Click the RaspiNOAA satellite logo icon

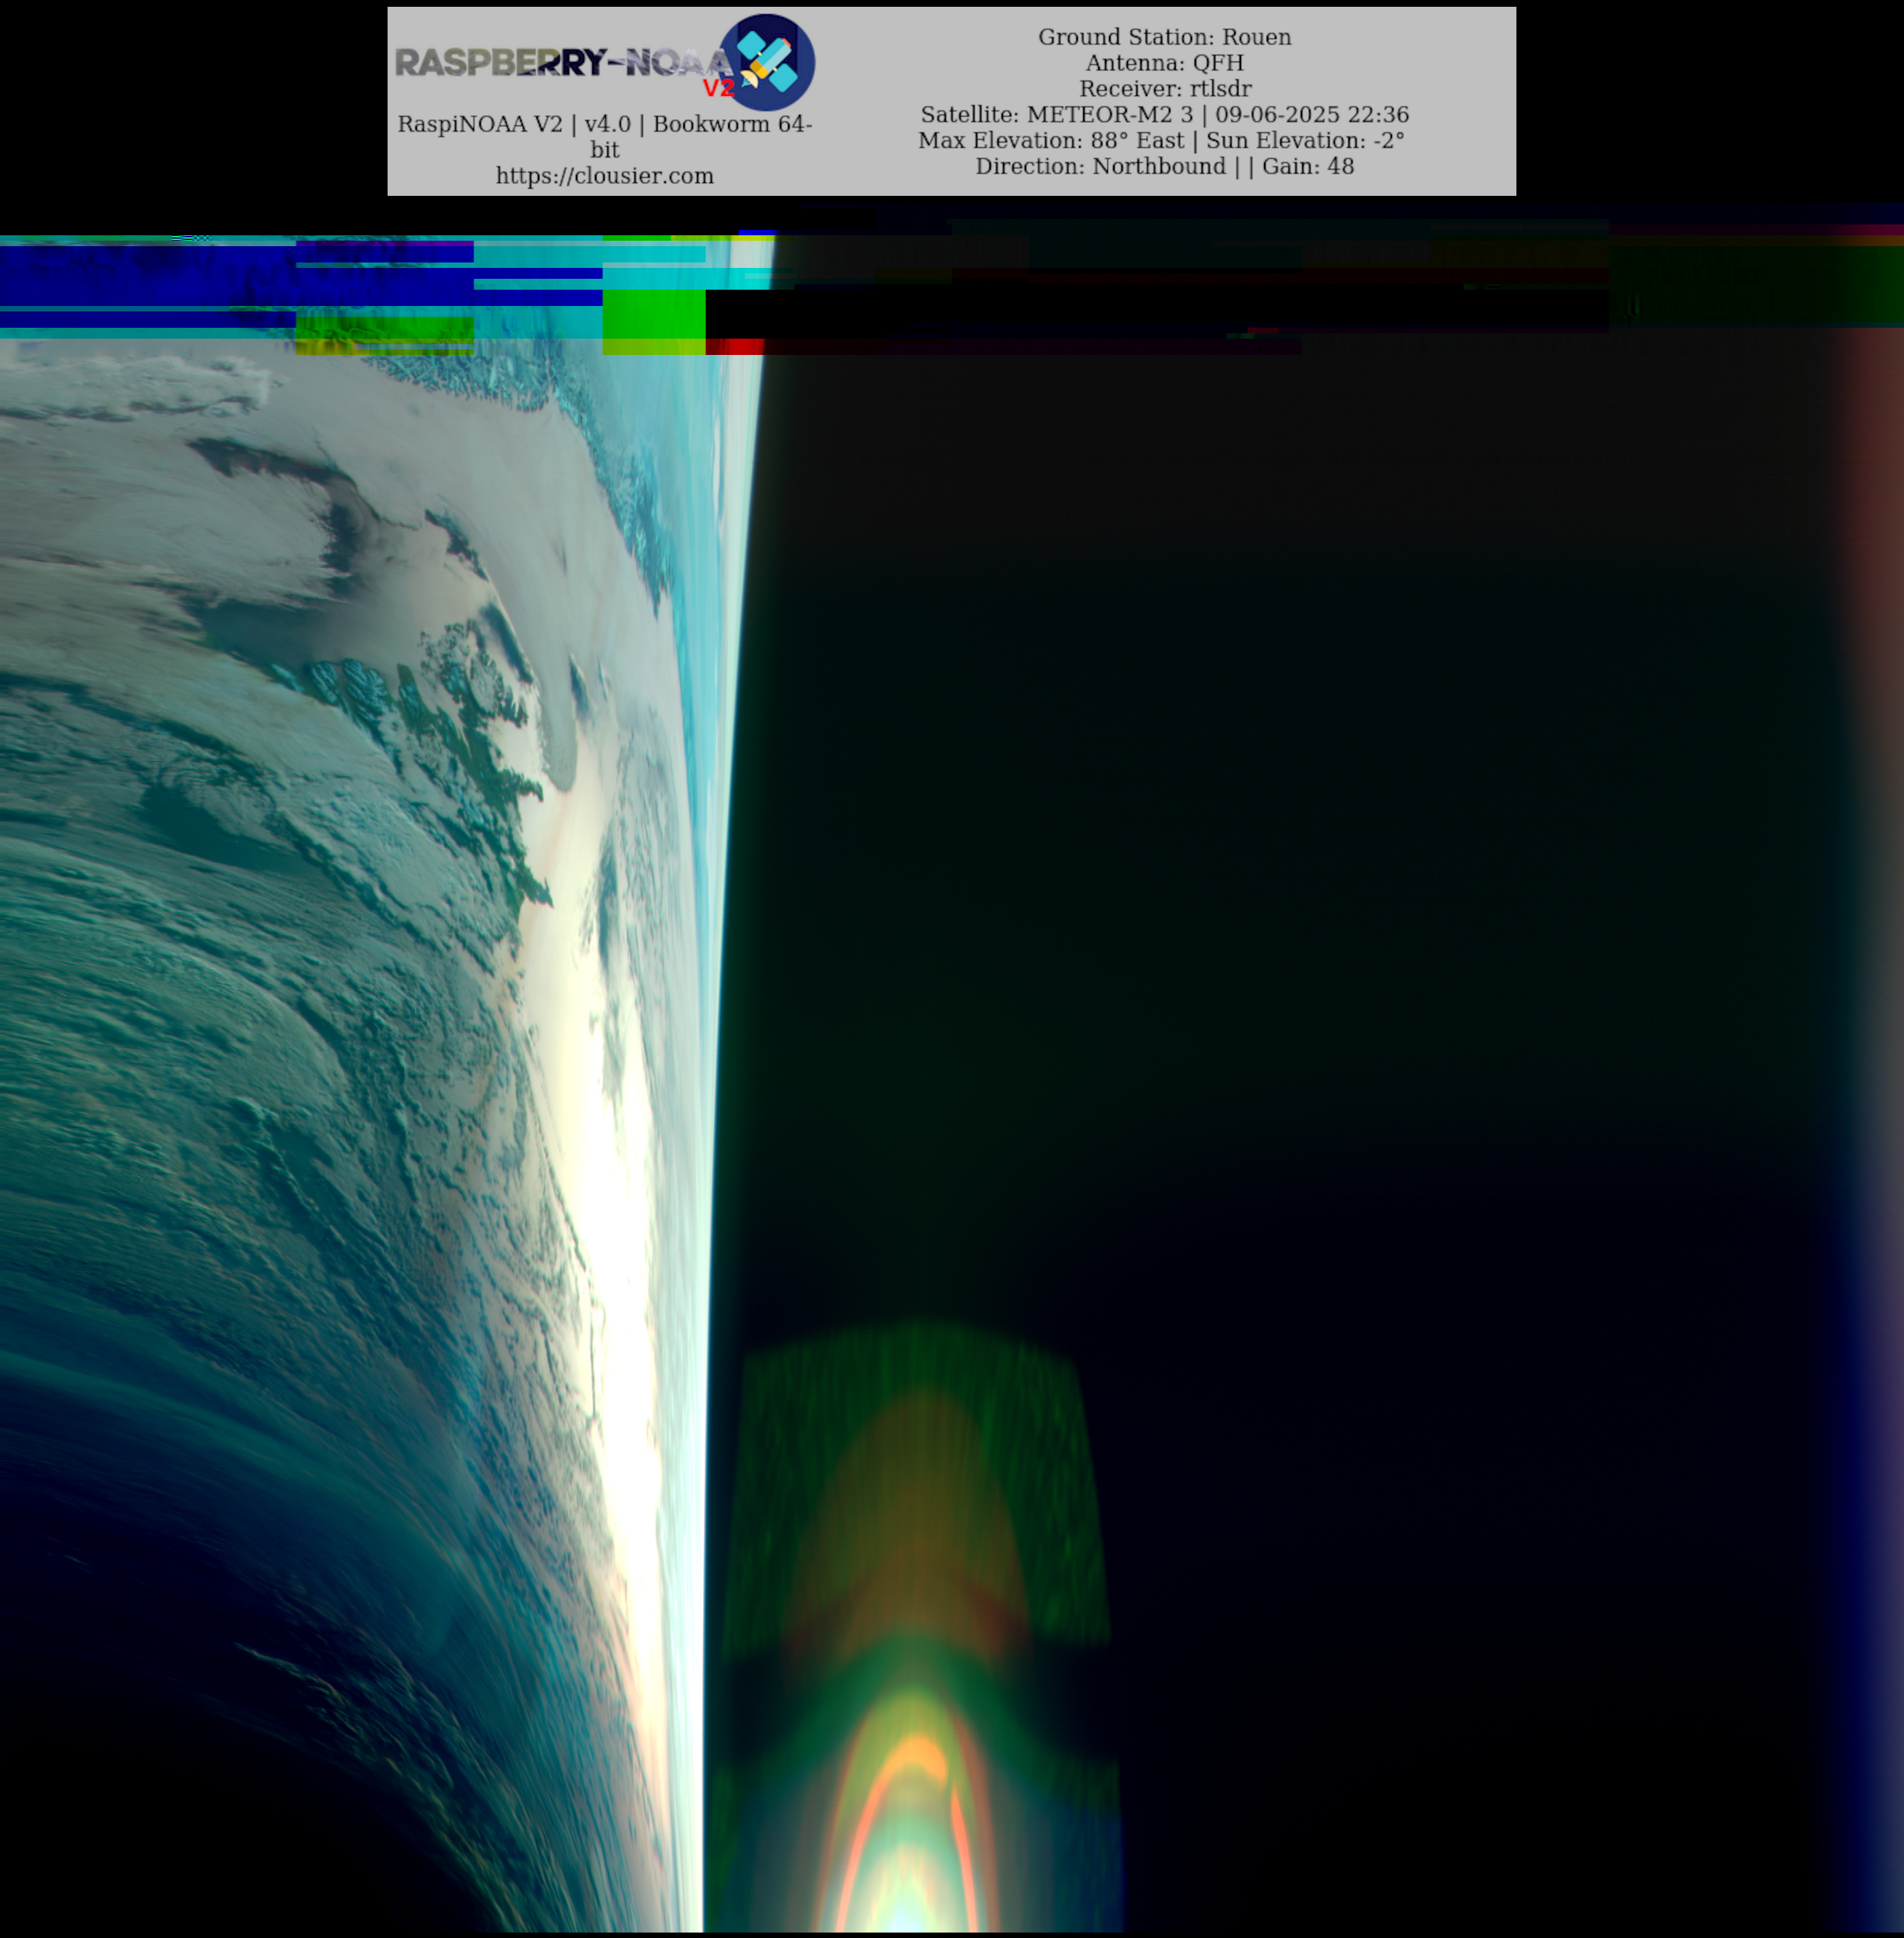tap(767, 62)
